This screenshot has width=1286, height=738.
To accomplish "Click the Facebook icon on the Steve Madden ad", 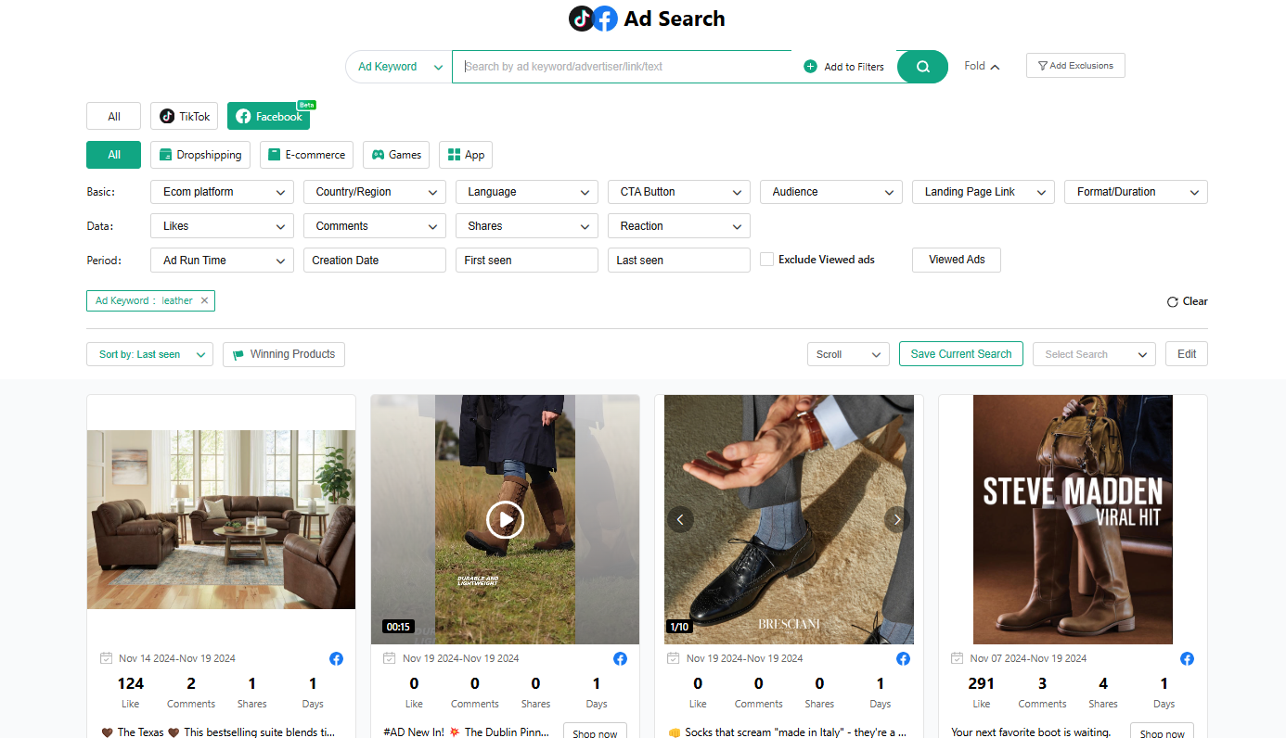I will (x=1187, y=658).
